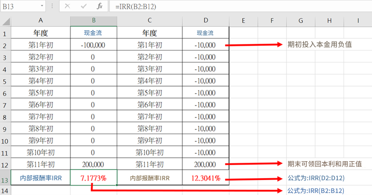Select column B header
372x195 pixels.
(94, 21)
